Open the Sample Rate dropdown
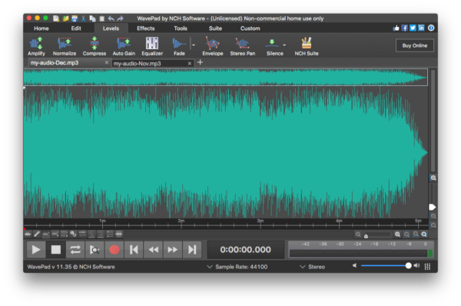Image resolution: width=461 pixels, height=306 pixels. point(237,267)
